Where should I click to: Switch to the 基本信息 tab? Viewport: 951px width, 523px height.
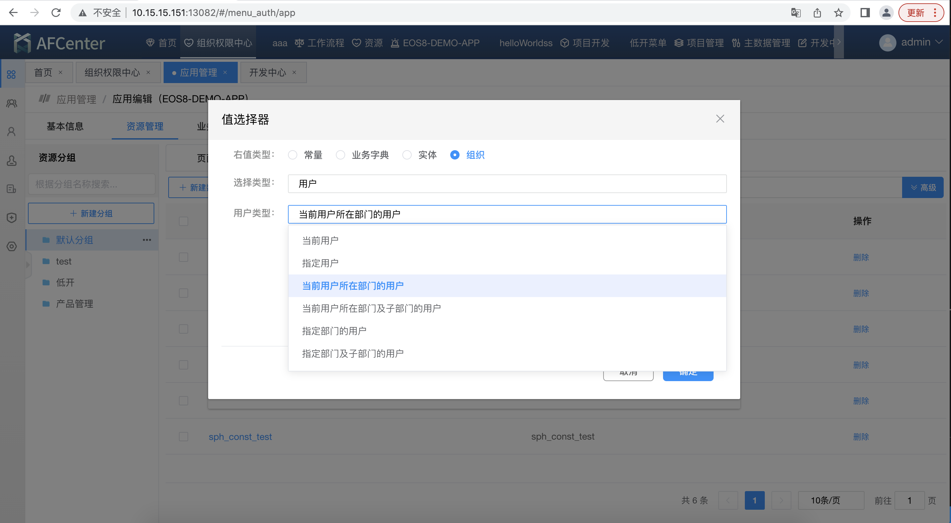tap(65, 126)
